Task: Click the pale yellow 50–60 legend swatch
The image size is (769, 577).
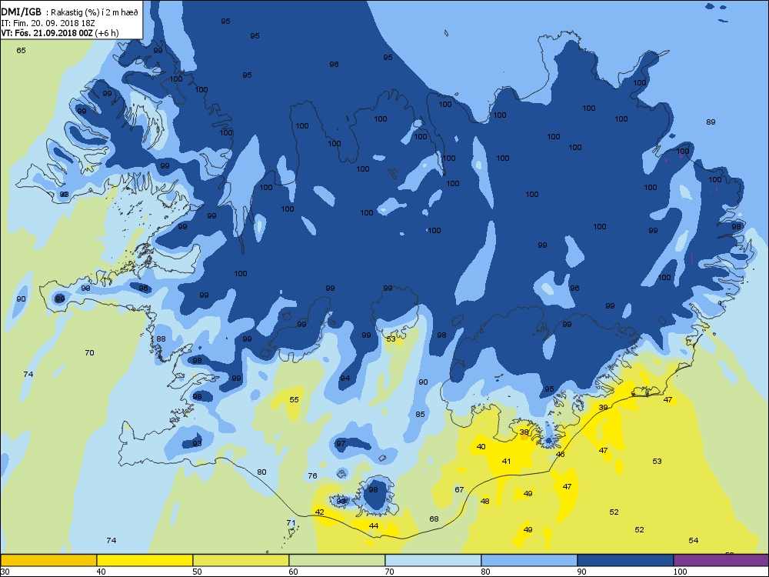Action: click(241, 560)
